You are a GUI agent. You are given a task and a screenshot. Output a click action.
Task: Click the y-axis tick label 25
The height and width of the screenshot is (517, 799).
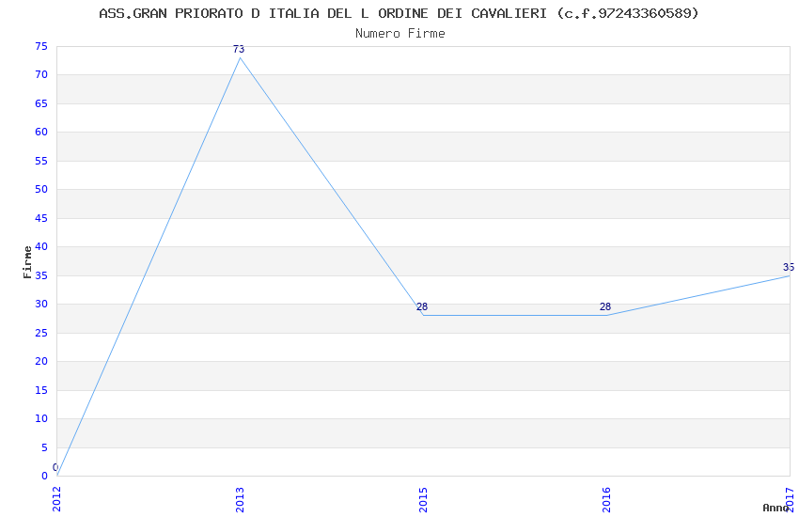(41, 333)
